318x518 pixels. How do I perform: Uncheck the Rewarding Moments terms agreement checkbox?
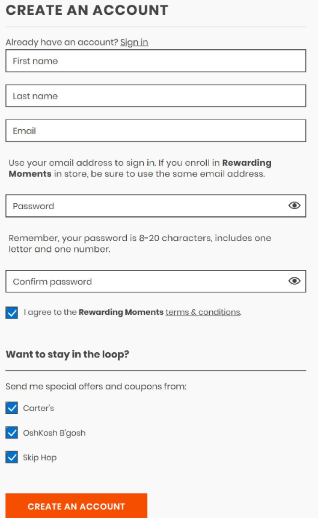(12, 312)
